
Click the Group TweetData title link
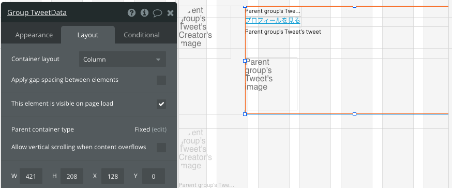(37, 13)
